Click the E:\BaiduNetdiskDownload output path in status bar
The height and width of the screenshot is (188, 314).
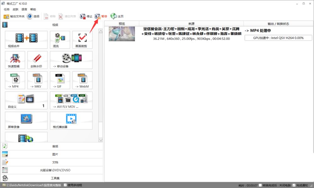click(x=34, y=185)
